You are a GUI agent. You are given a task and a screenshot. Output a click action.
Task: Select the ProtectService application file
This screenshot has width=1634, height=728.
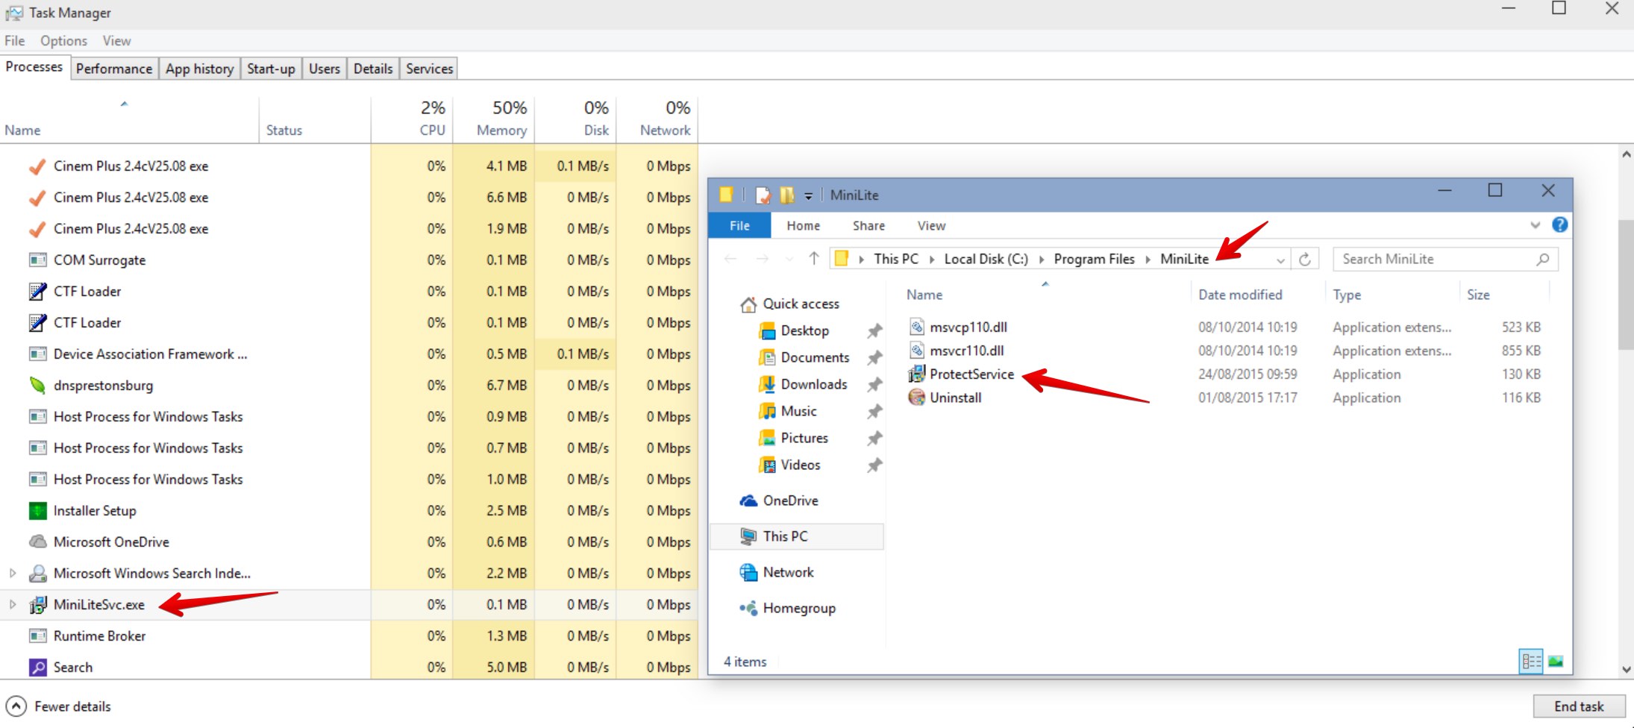coord(971,374)
